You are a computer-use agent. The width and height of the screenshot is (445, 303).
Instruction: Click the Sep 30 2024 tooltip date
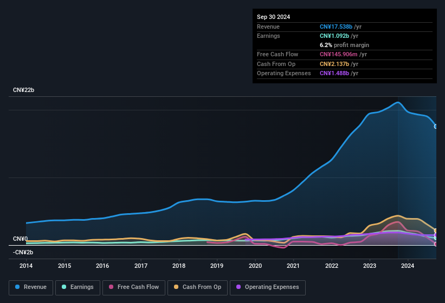click(274, 17)
